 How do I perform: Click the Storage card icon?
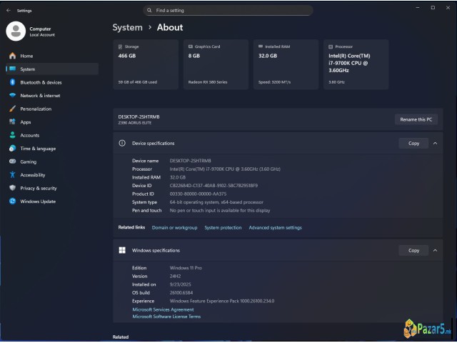click(121, 46)
